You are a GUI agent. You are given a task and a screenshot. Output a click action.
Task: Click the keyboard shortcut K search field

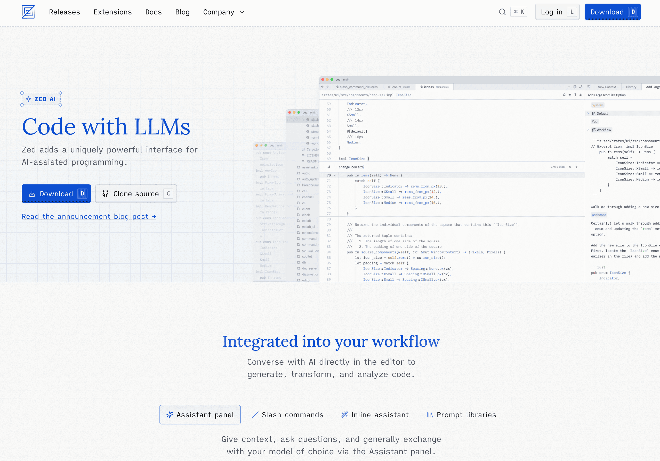point(512,11)
